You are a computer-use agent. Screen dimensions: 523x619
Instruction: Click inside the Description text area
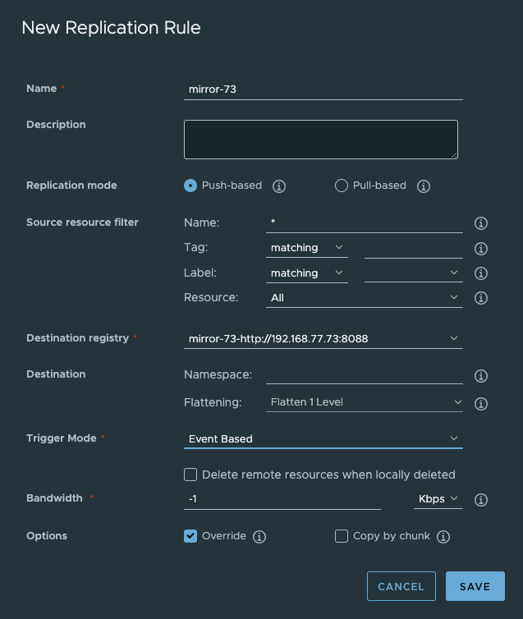tap(321, 140)
